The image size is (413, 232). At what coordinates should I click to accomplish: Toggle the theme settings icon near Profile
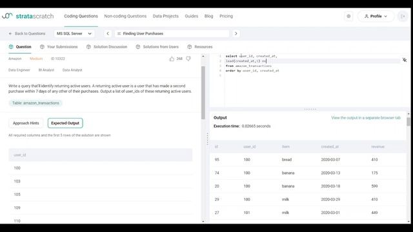coord(348,16)
